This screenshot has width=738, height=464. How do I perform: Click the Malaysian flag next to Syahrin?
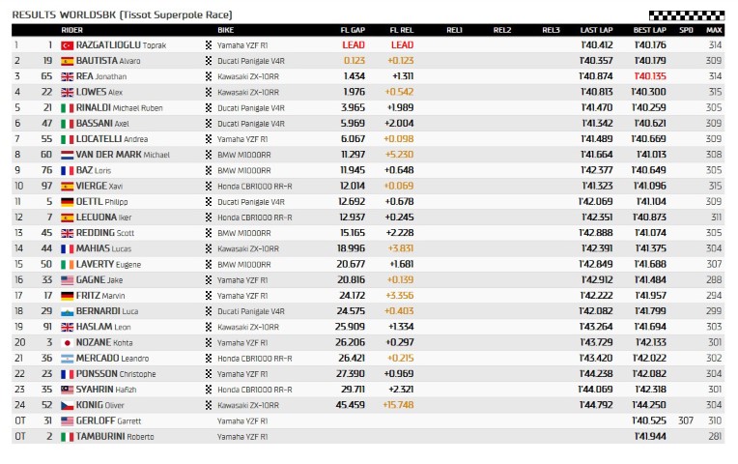pos(67,390)
